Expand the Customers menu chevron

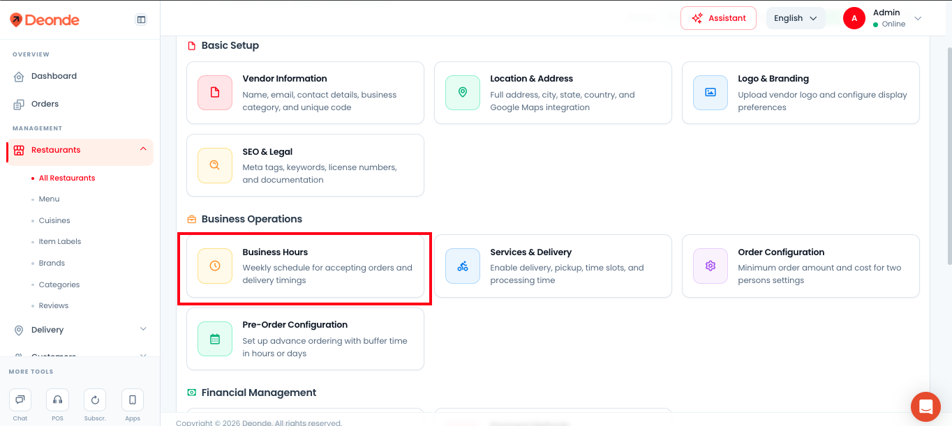(143, 356)
